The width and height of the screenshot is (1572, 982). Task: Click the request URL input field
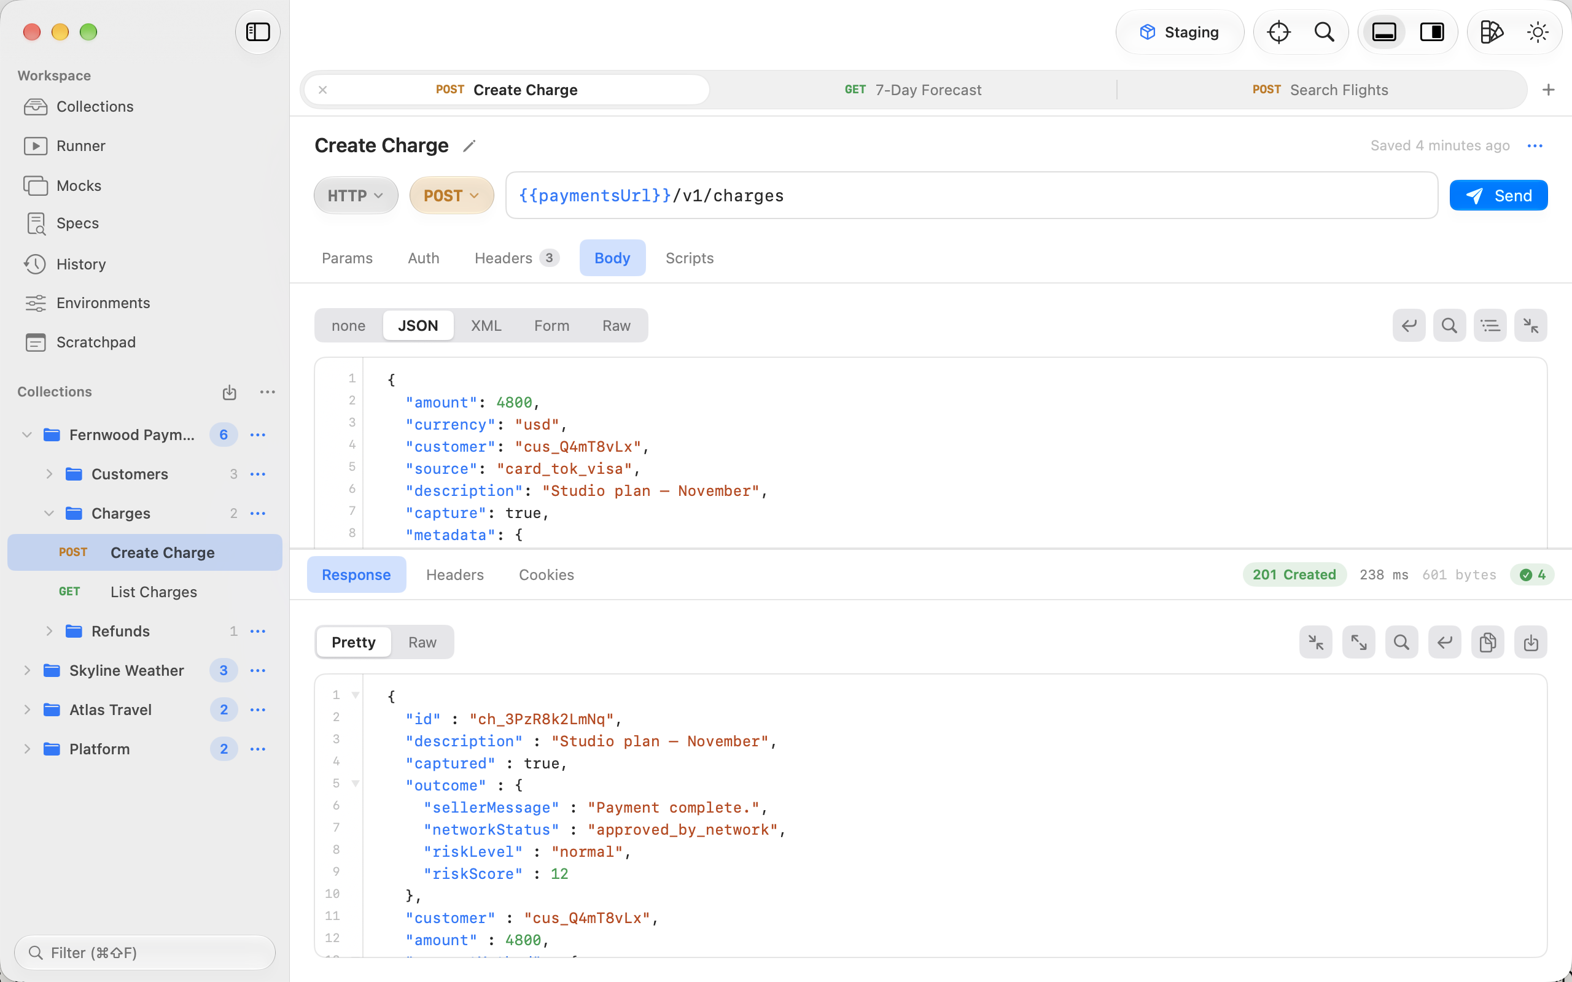tap(972, 196)
